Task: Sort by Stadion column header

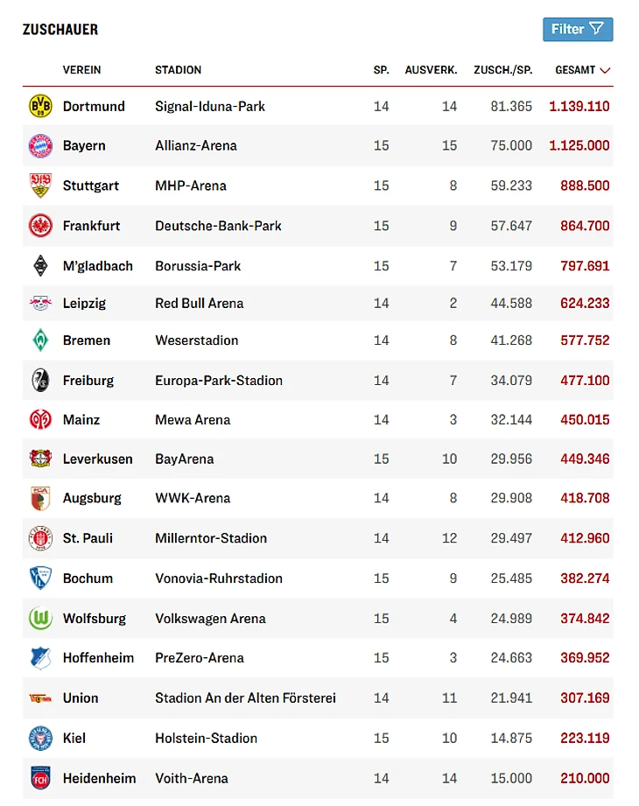Action: pos(179,70)
